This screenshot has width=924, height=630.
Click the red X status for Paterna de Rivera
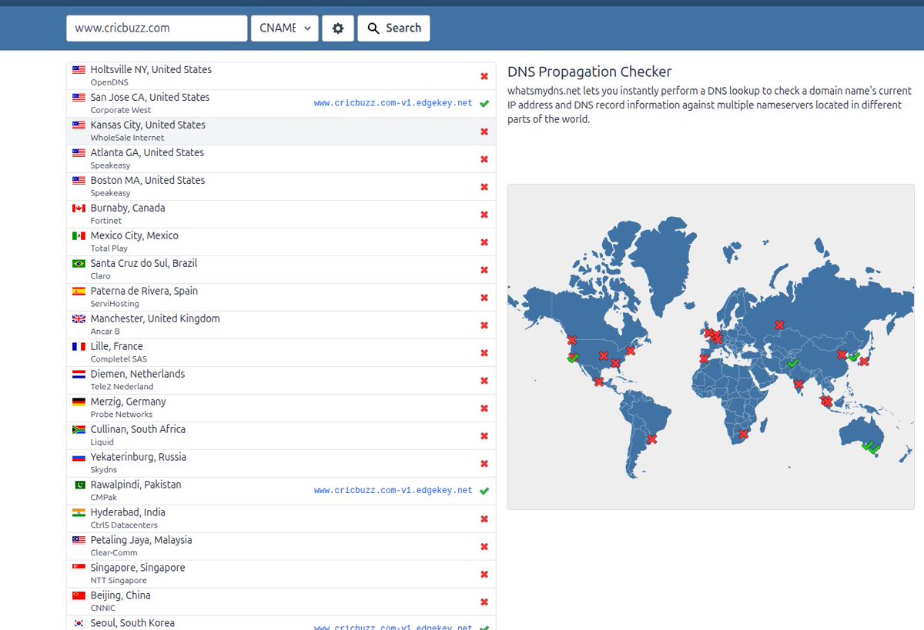click(484, 298)
